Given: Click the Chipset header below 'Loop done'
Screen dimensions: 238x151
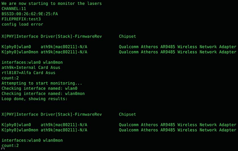Looking at the screenshot, I should 127,114.
